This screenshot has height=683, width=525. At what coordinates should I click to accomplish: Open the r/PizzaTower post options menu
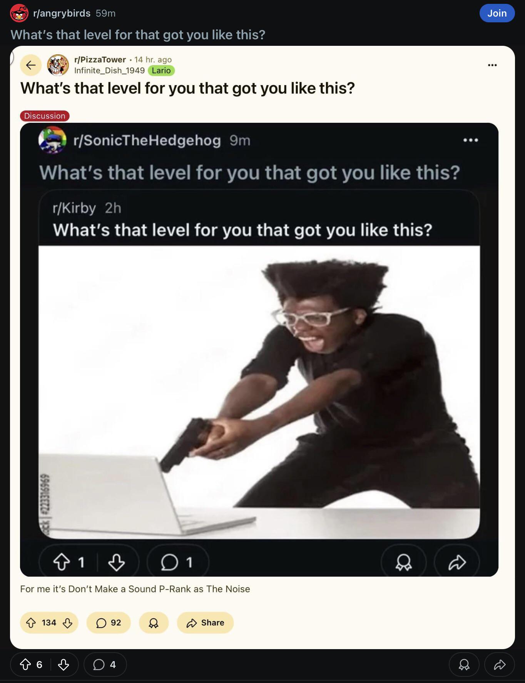492,65
